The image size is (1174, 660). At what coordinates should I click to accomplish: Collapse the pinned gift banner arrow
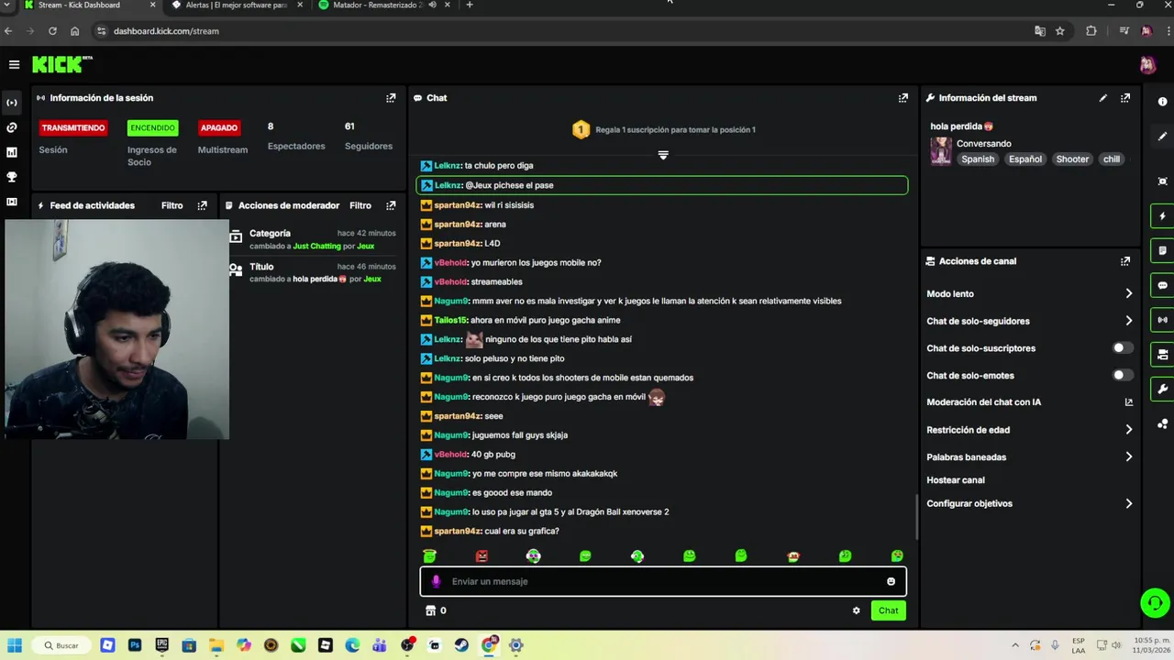click(x=663, y=155)
